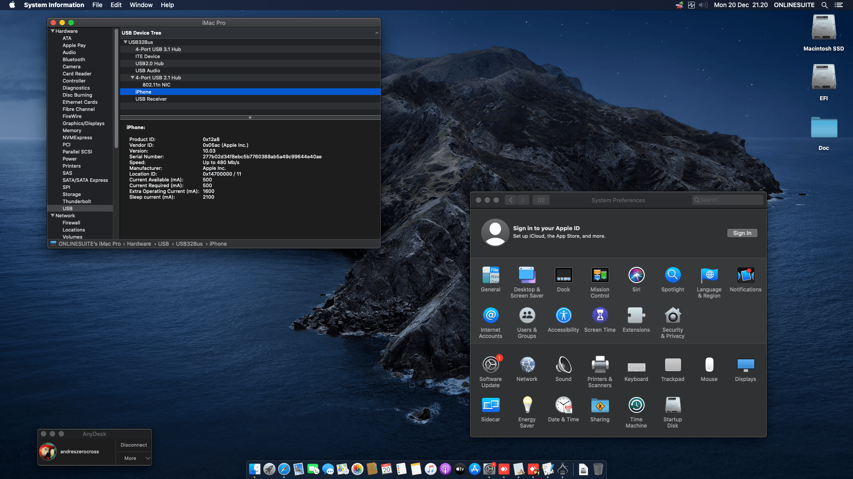Image resolution: width=853 pixels, height=479 pixels.
Task: Select USB Audio in device tree
Action: (250, 71)
